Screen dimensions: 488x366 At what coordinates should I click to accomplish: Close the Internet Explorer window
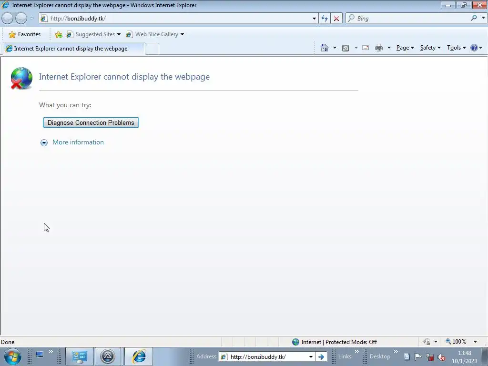[x=479, y=5]
